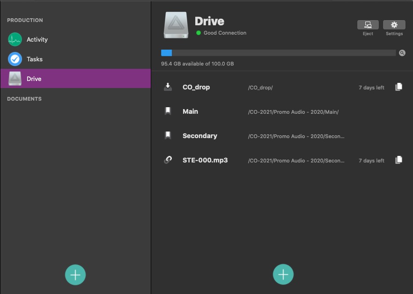Screen dimensions: 413x294
Task: Select the CO_drop row name
Action: pyautogui.click(x=196, y=87)
